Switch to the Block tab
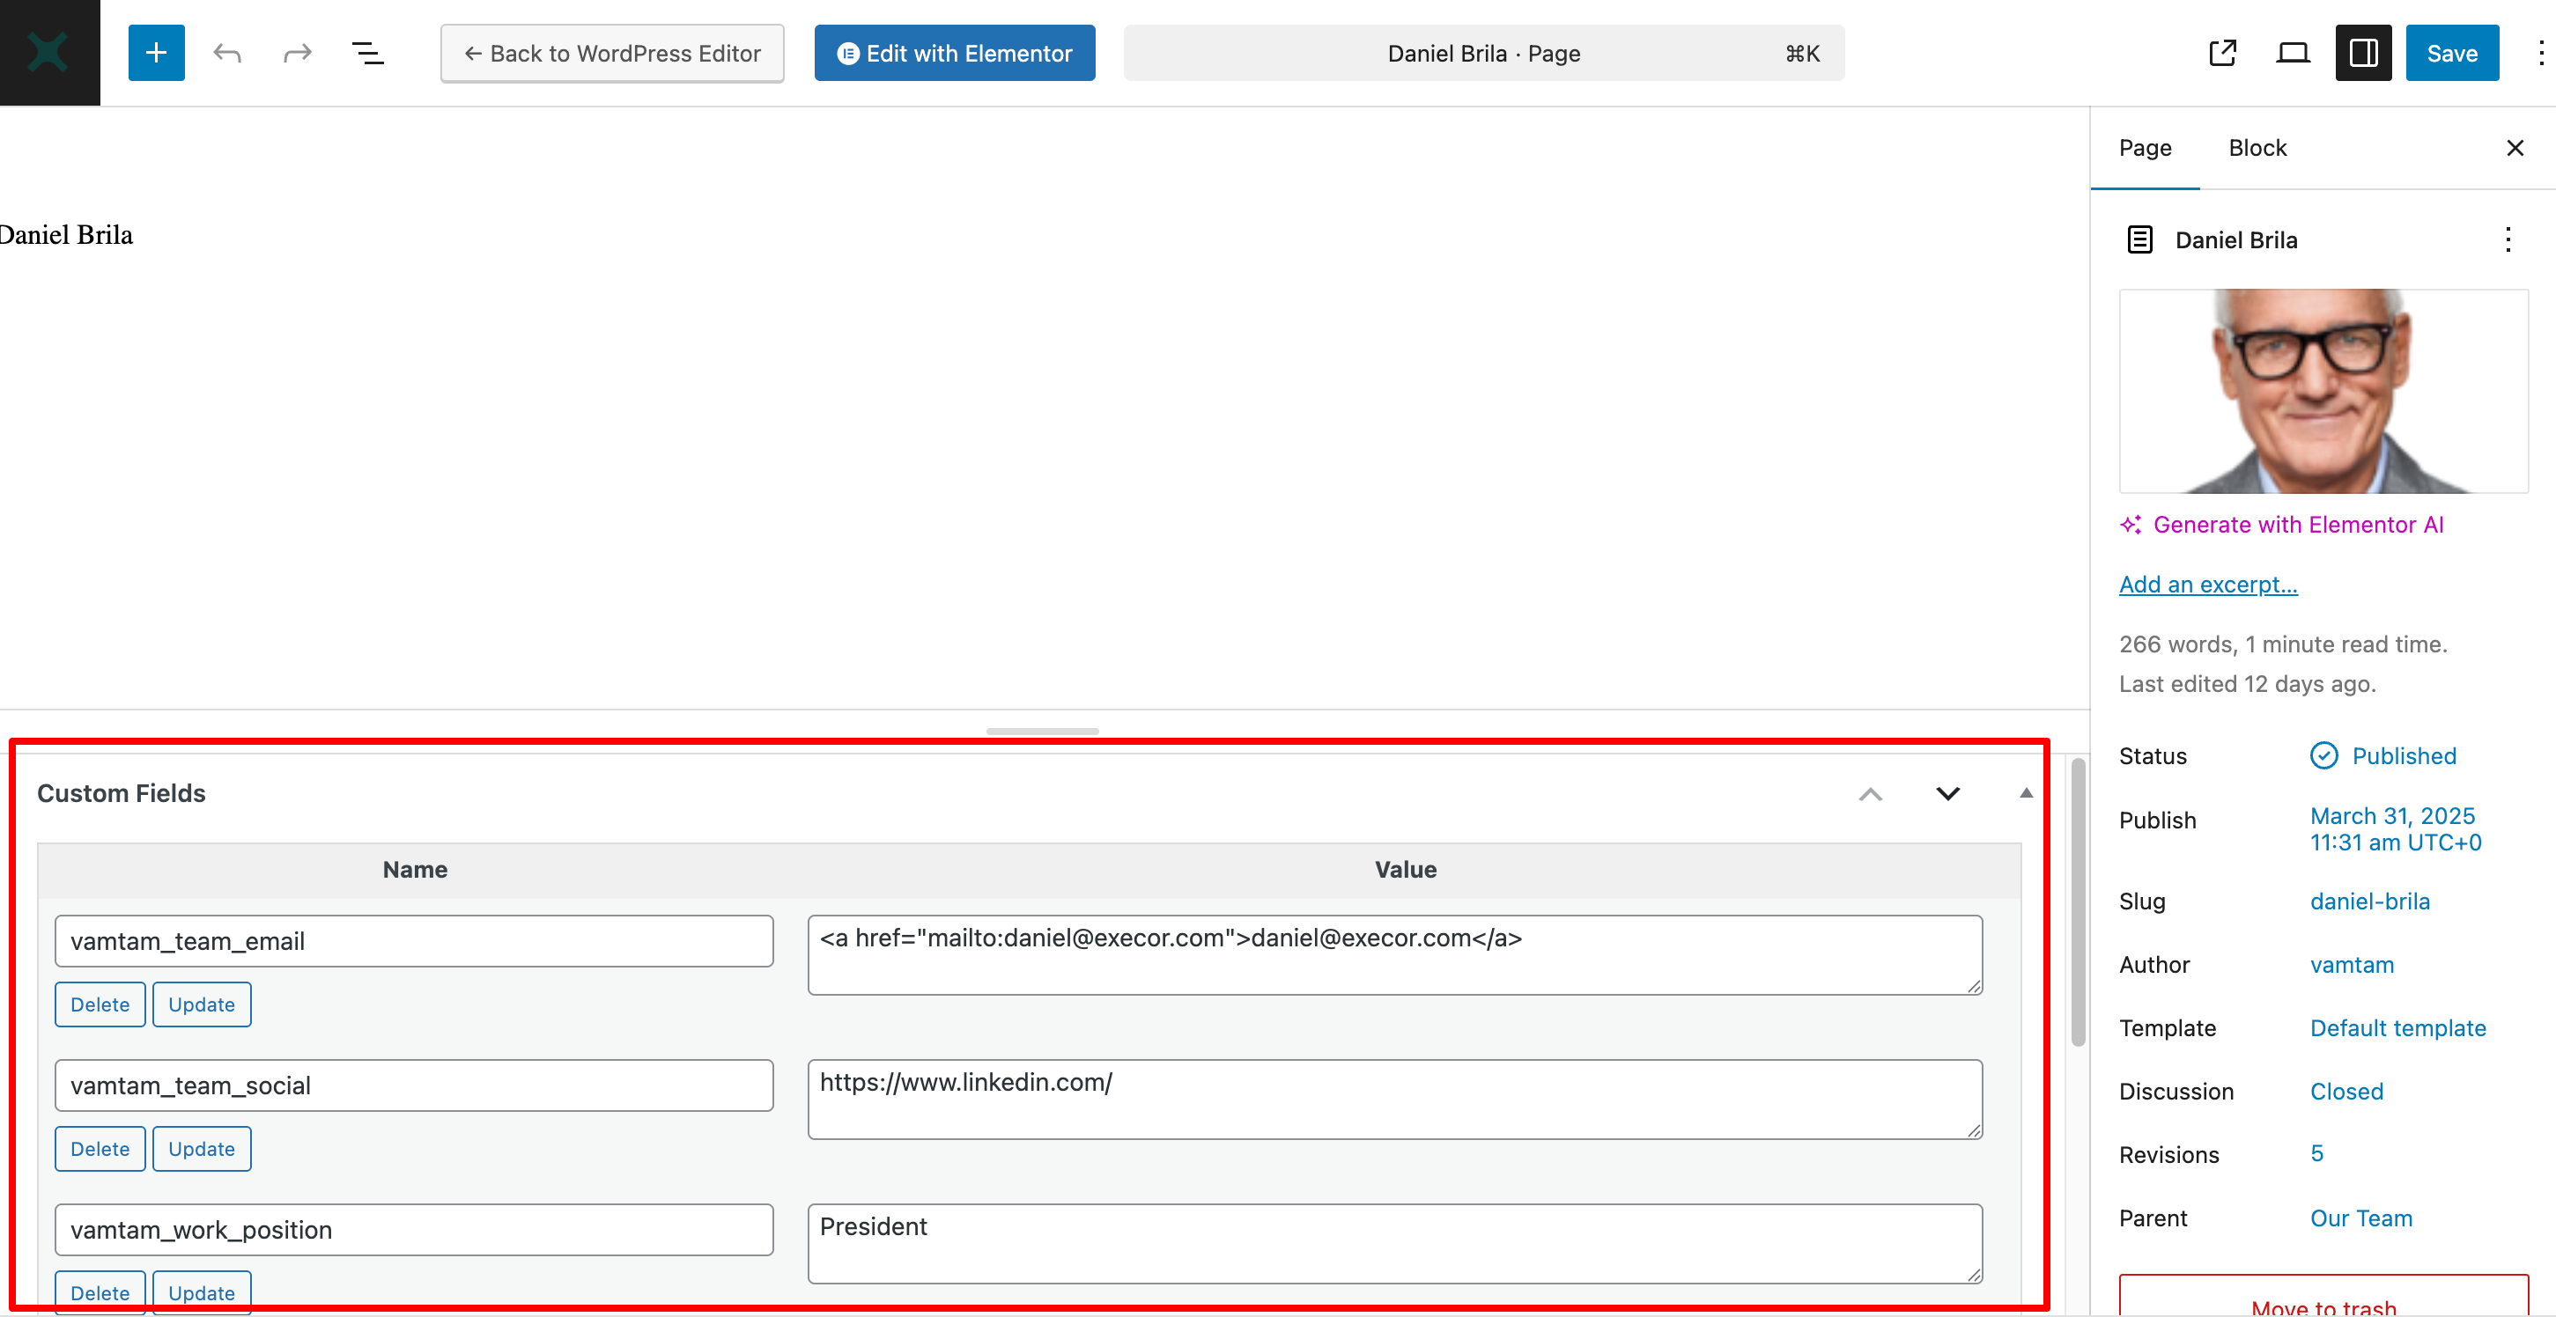Image resolution: width=2556 pixels, height=1317 pixels. click(x=2257, y=148)
